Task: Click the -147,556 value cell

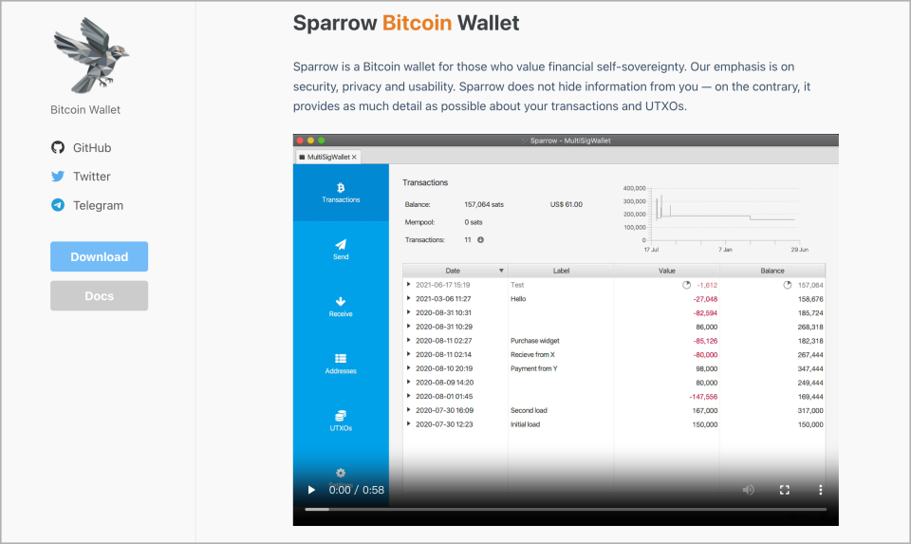Action: pos(703,397)
